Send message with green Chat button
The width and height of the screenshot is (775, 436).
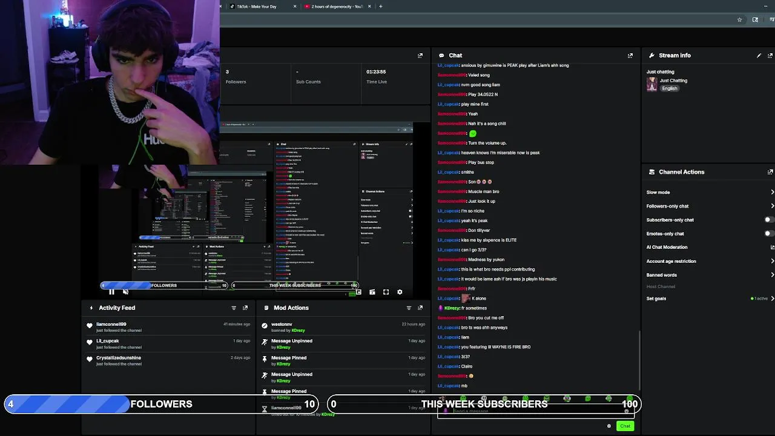pyautogui.click(x=625, y=426)
